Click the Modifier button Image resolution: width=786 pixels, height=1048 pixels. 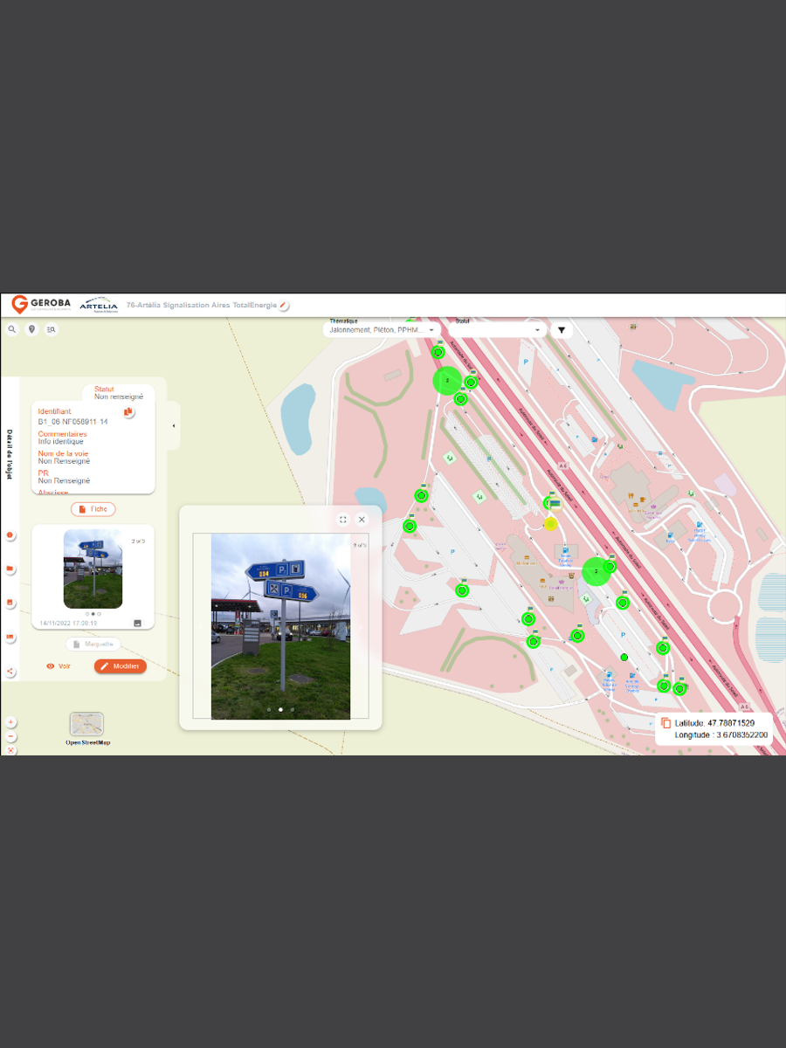coord(120,666)
